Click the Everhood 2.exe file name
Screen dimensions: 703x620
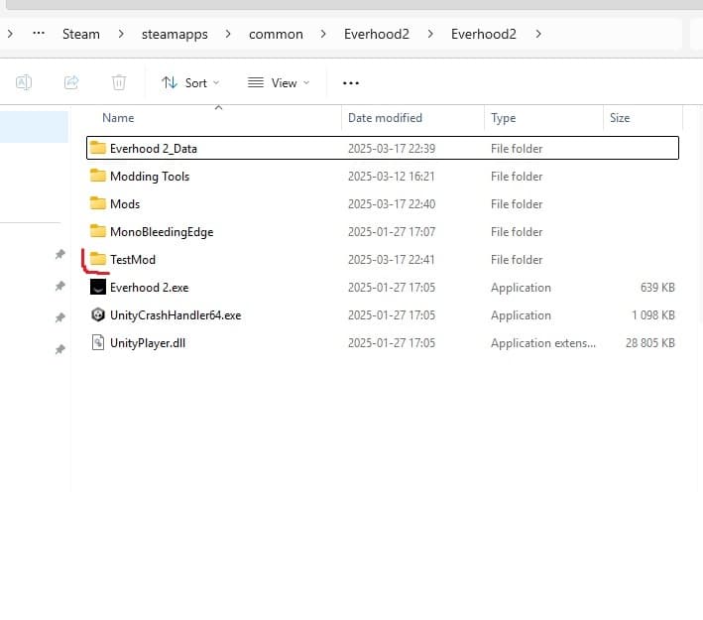click(x=150, y=288)
